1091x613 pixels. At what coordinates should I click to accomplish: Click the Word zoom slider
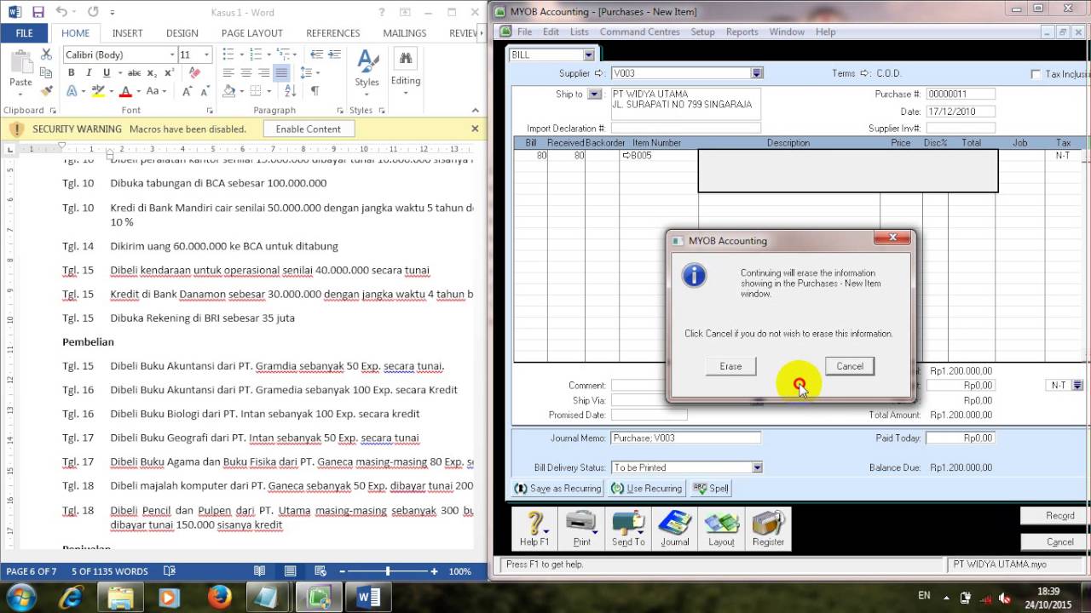tap(388, 571)
